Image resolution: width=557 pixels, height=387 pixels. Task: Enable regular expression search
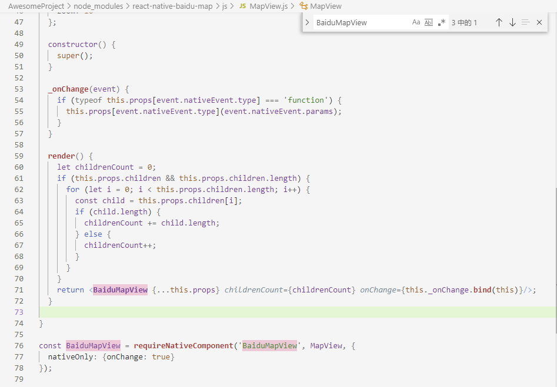click(442, 22)
